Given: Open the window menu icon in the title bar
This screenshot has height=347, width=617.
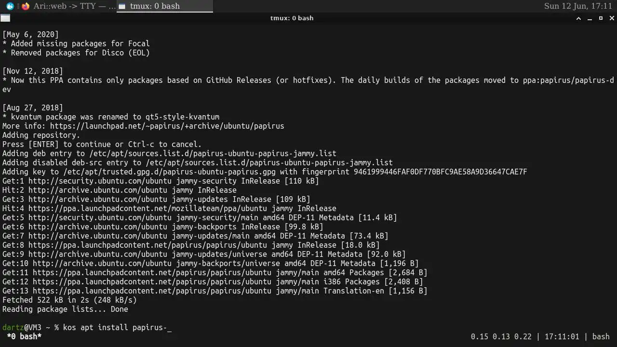Looking at the screenshot, I should pyautogui.click(x=5, y=18).
